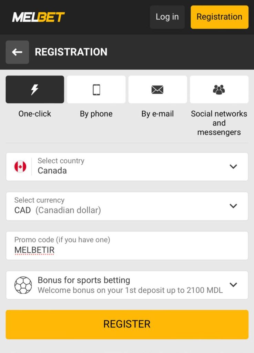Choose the phone registration icon
Viewport: 254px width, 353px height.
[96, 90]
